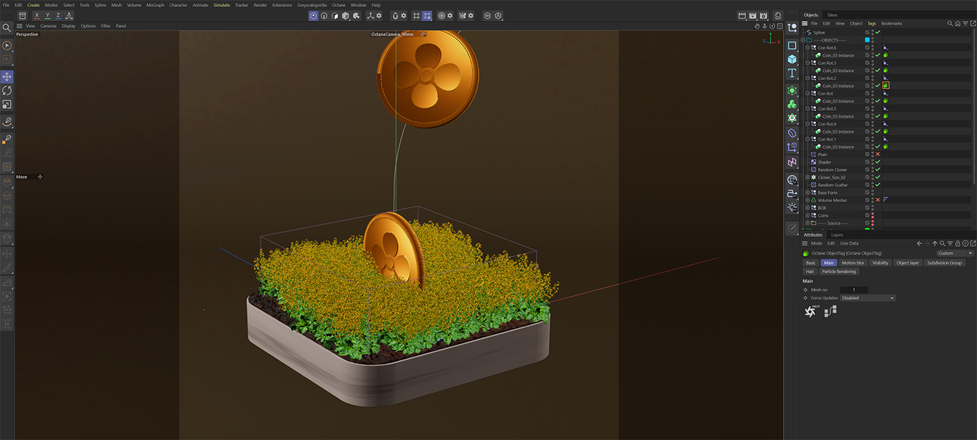Image resolution: width=977 pixels, height=440 pixels.
Task: Toggle BOX visibility dots
Action: point(872,208)
